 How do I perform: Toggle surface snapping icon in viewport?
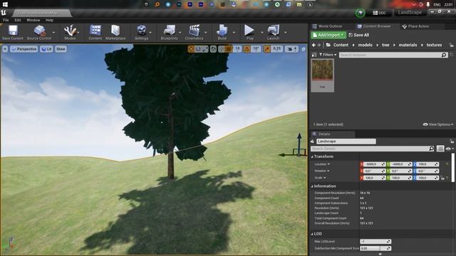tap(222, 49)
